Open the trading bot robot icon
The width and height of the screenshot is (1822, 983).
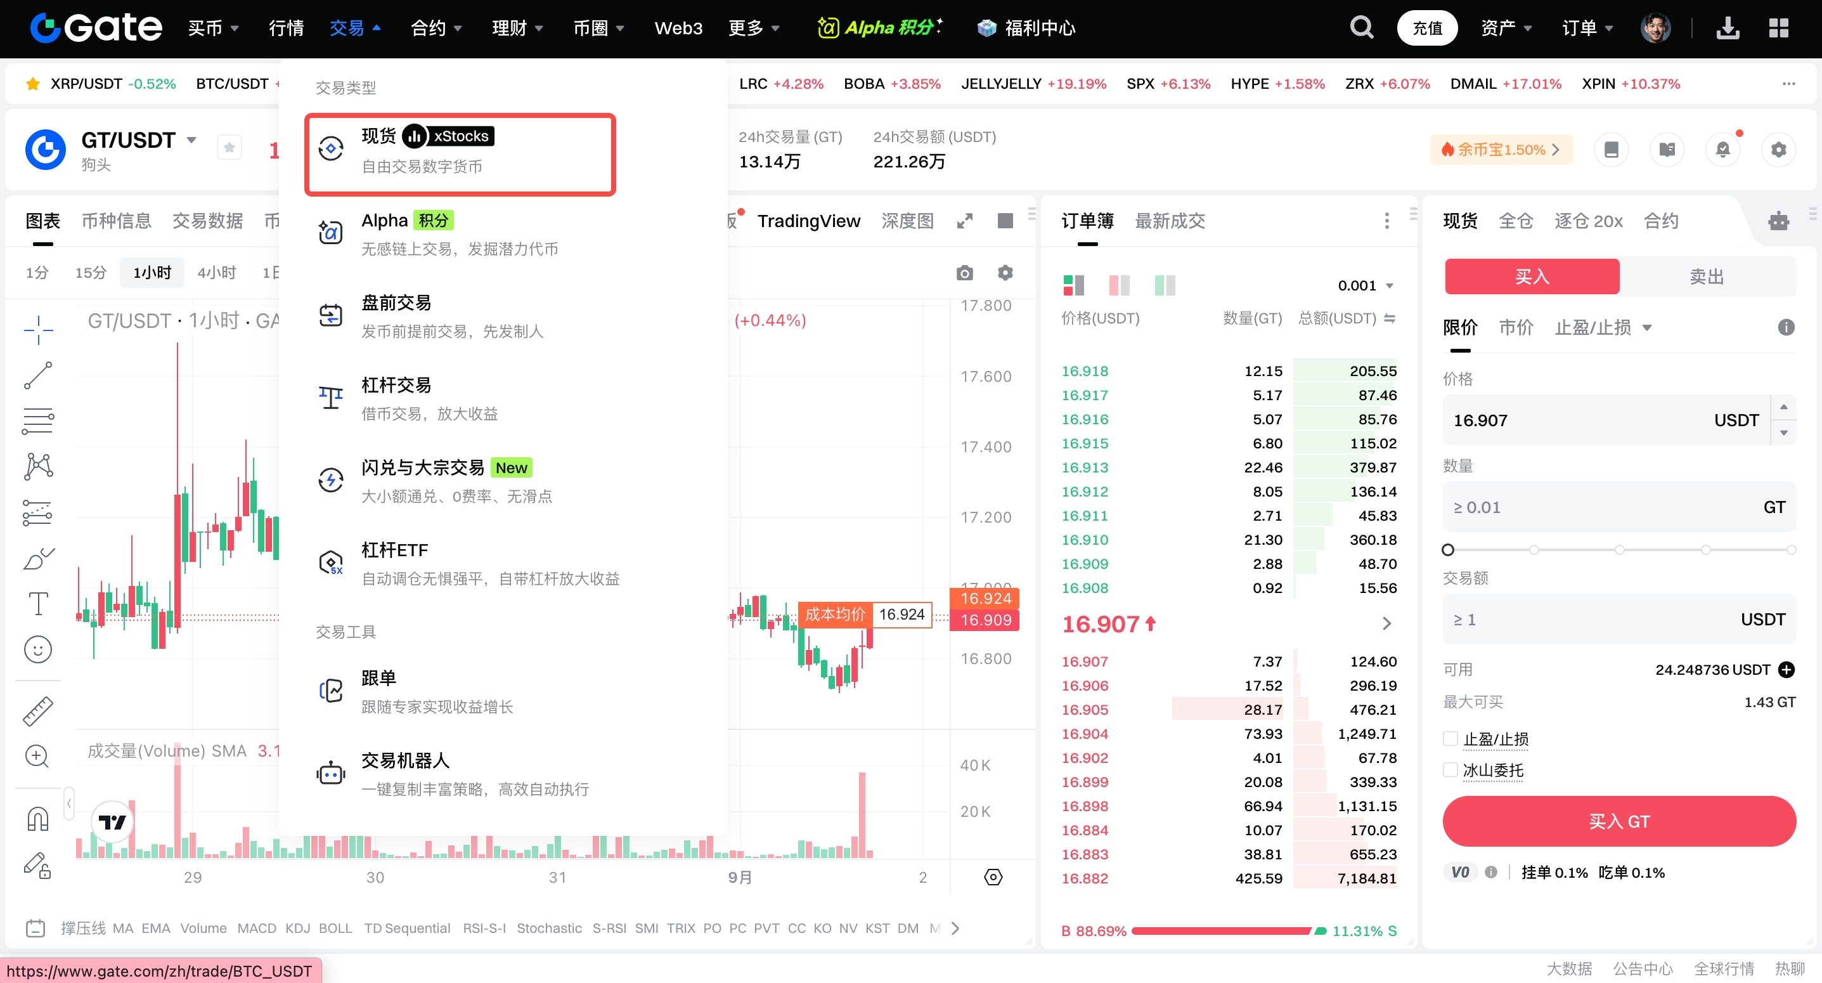[x=1778, y=221]
